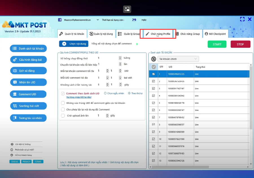The width and height of the screenshot is (254, 178).
Task: Click the Facebook account icon
Action: coord(60,20)
